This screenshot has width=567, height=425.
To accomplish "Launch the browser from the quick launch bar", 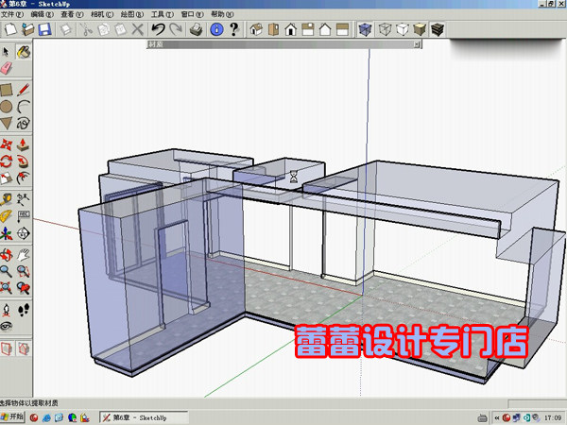I will click(46, 417).
